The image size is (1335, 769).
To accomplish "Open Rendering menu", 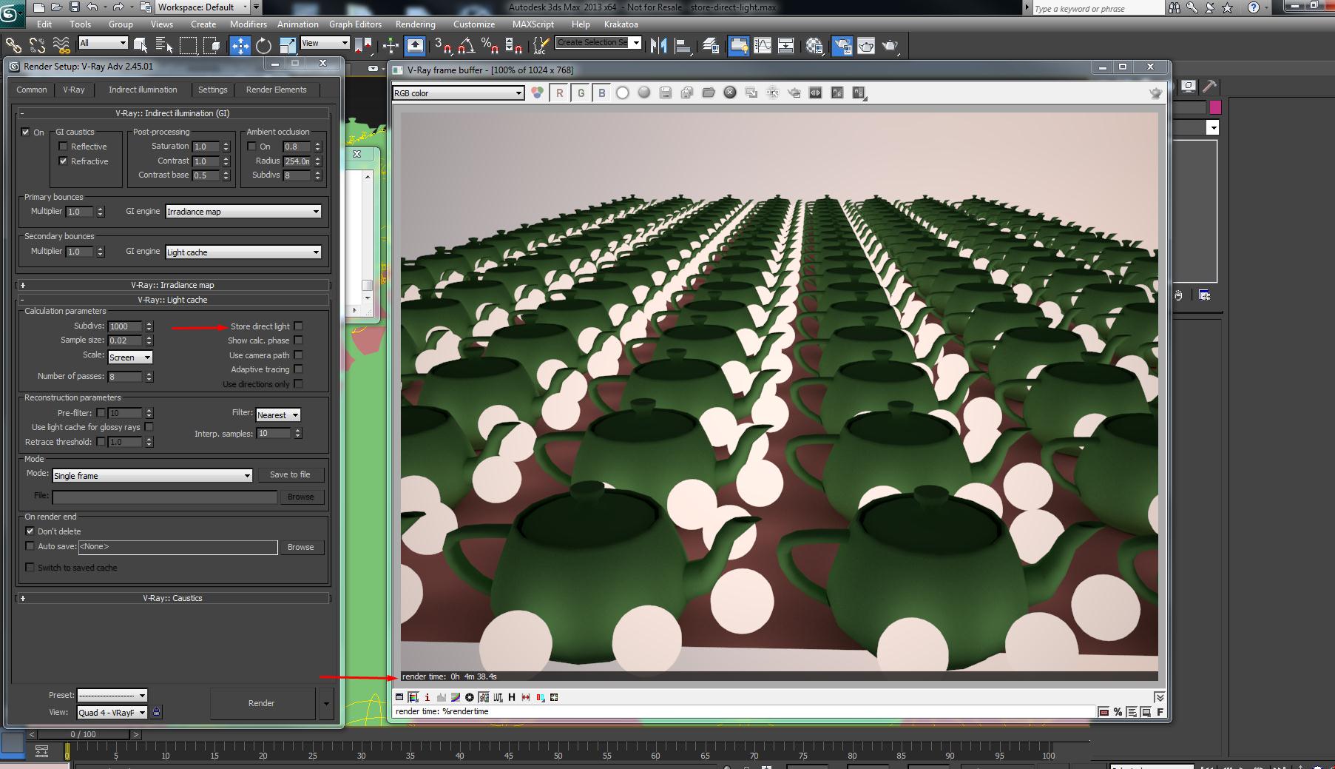I will pos(415,24).
